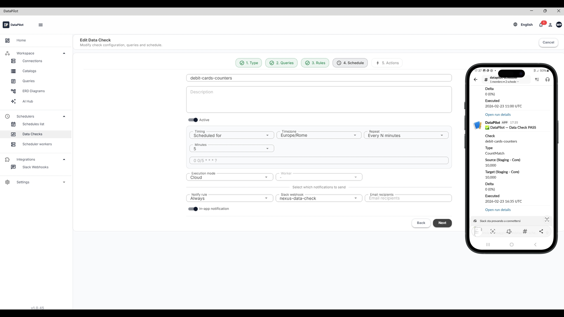Open Slack Webhooks under Integrations
Screen dimensions: 564x317
point(35,167)
